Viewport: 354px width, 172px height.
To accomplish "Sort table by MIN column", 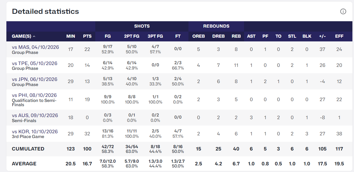I will coord(71,36).
